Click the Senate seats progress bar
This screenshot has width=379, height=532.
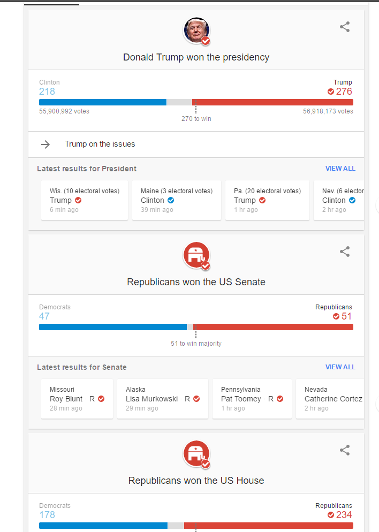click(196, 327)
